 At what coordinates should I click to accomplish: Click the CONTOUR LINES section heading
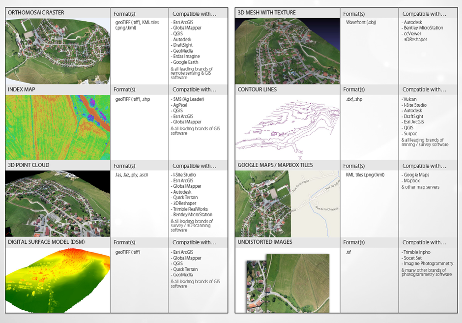[x=257, y=89]
